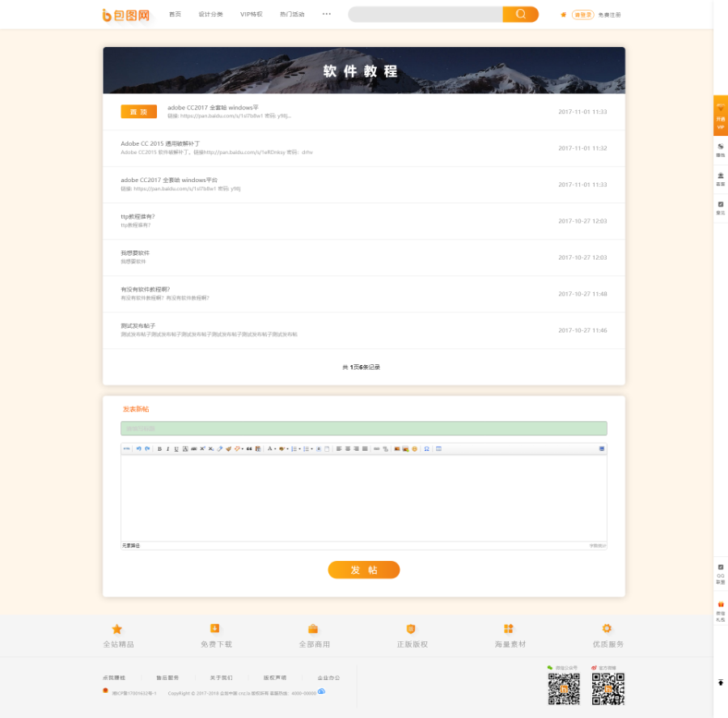The image size is (728, 718).
Task: Open 热门活动 navigation item
Action: click(292, 15)
